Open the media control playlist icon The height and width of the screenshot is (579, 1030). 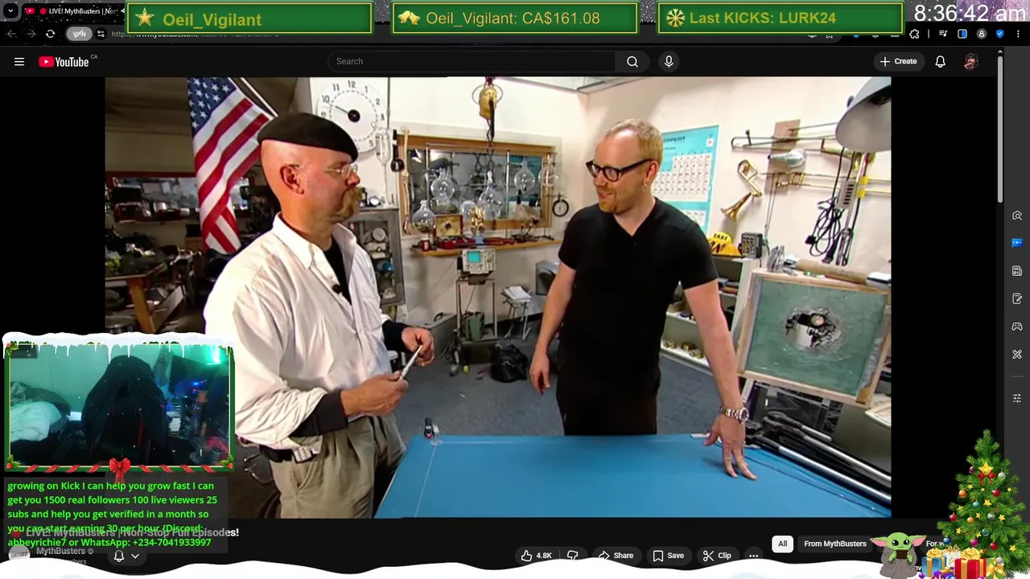(x=943, y=34)
